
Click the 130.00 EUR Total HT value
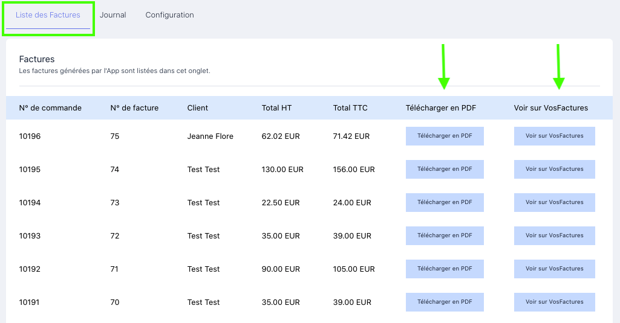282,170
